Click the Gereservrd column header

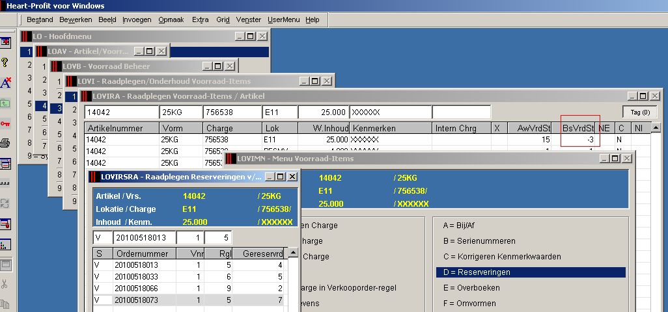pos(258,253)
